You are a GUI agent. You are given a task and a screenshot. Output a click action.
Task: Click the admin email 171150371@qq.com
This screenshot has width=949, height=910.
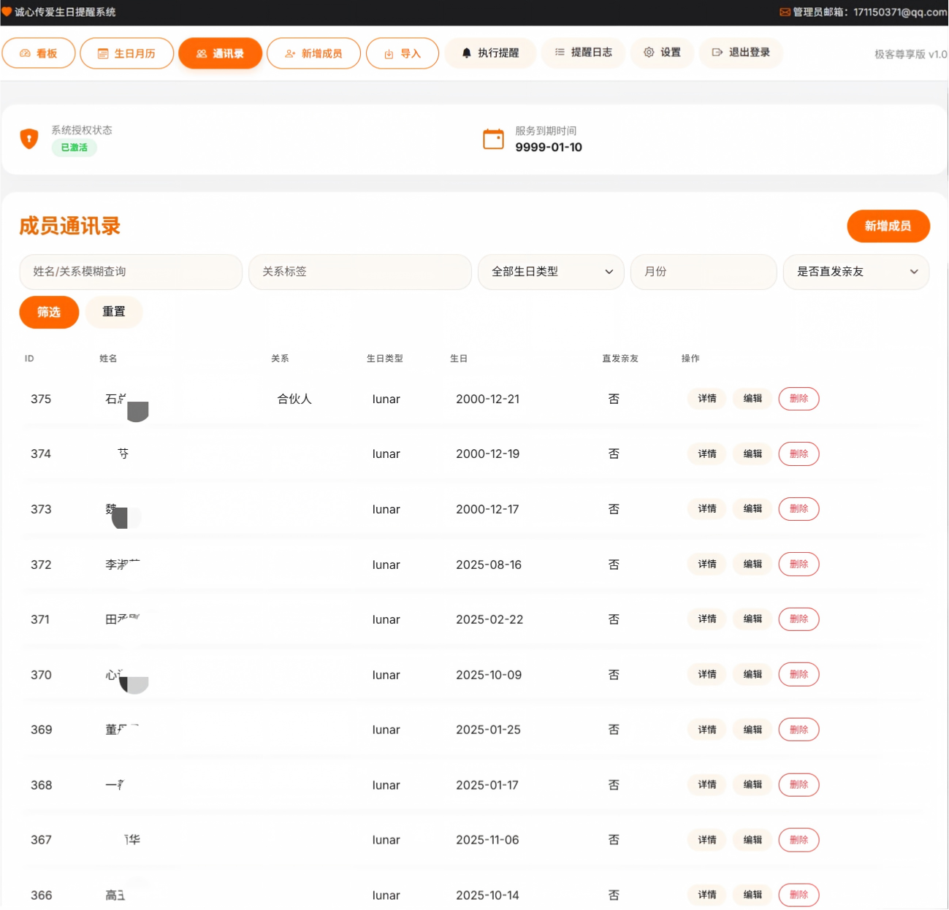[901, 12]
